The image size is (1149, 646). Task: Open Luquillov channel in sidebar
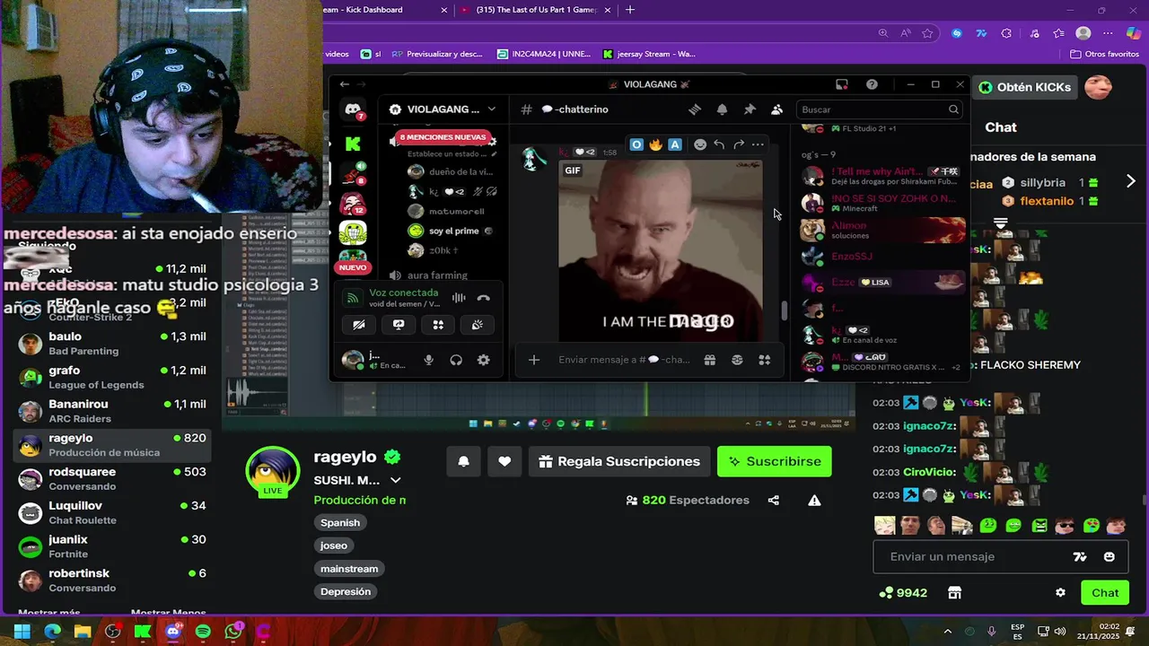tap(112, 512)
